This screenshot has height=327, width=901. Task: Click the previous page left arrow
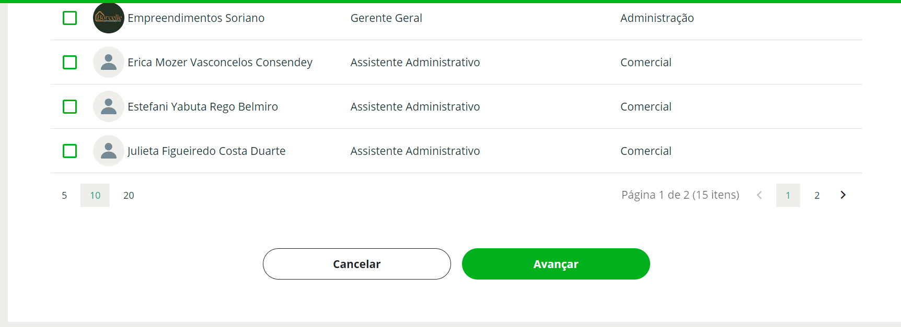pos(759,195)
